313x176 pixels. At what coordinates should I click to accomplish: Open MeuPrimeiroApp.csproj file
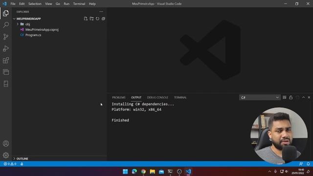pyautogui.click(x=42, y=29)
